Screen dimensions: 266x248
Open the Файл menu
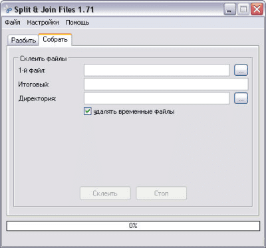13,23
